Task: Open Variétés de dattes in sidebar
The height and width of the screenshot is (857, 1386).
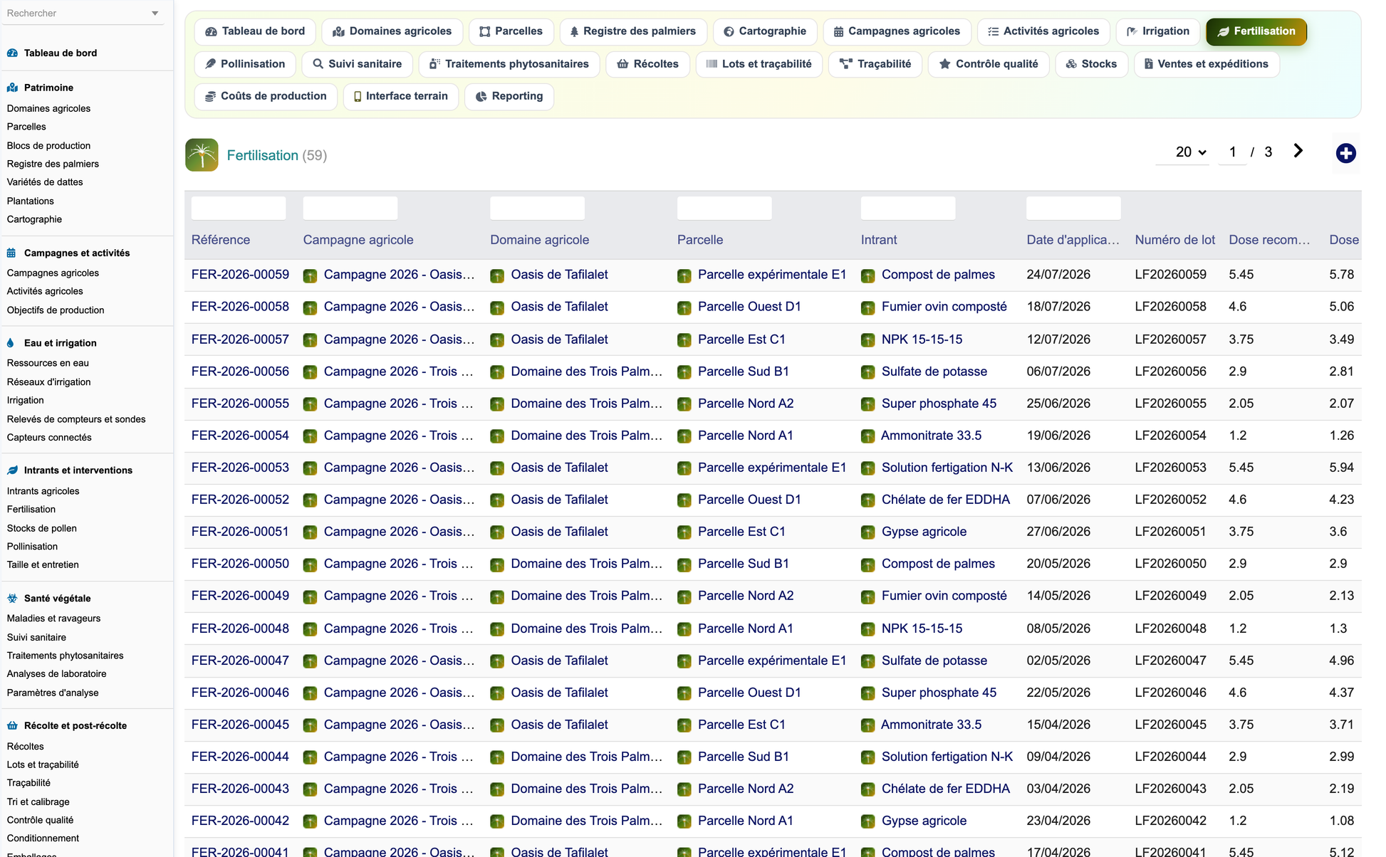Action: [45, 182]
